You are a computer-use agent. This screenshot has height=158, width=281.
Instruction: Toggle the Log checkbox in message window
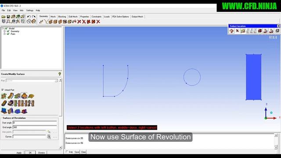point(67,152)
